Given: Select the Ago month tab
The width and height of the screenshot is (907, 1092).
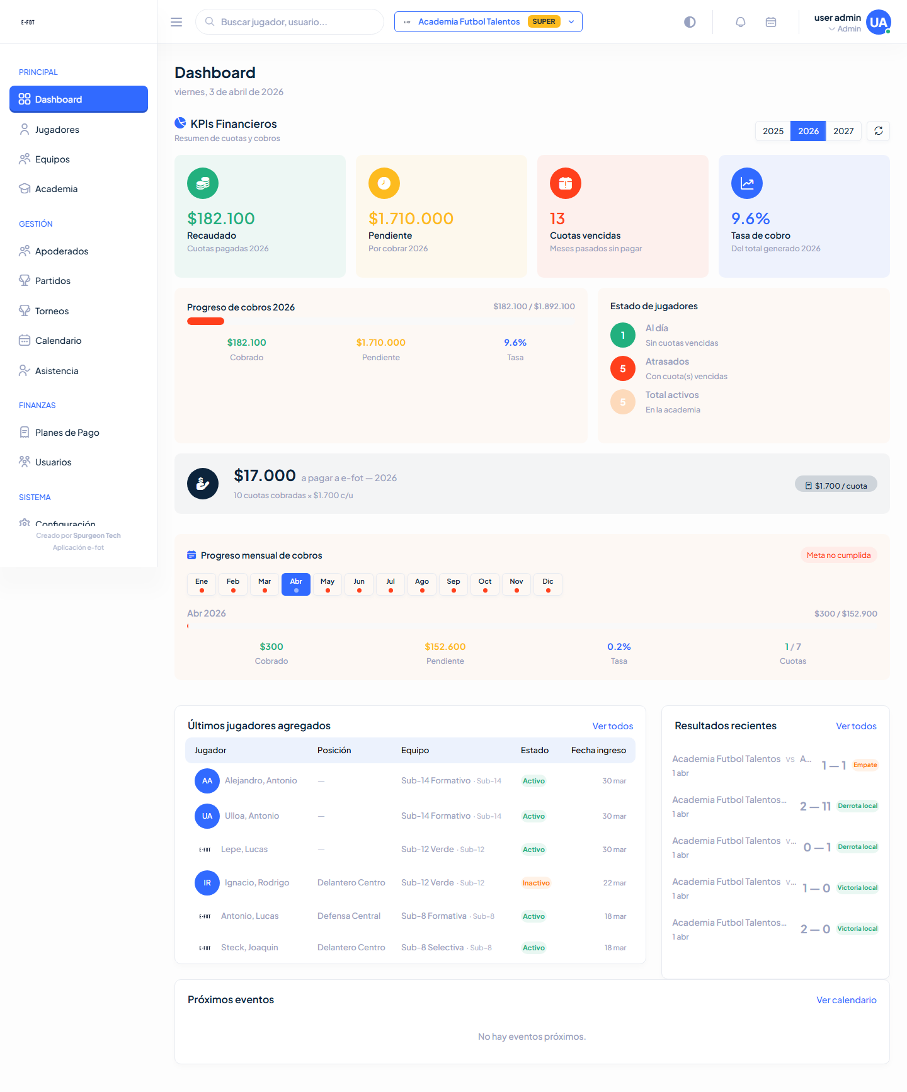Looking at the screenshot, I should click(422, 584).
